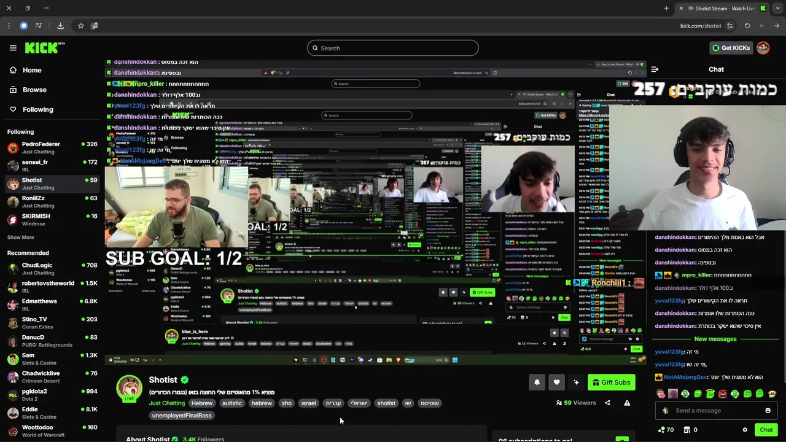Open a new browser tab
The image size is (786, 442).
tap(666, 8)
